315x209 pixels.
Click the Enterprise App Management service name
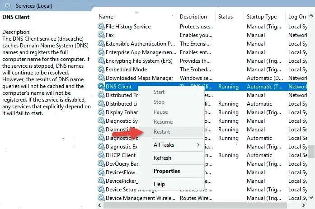pos(141,52)
